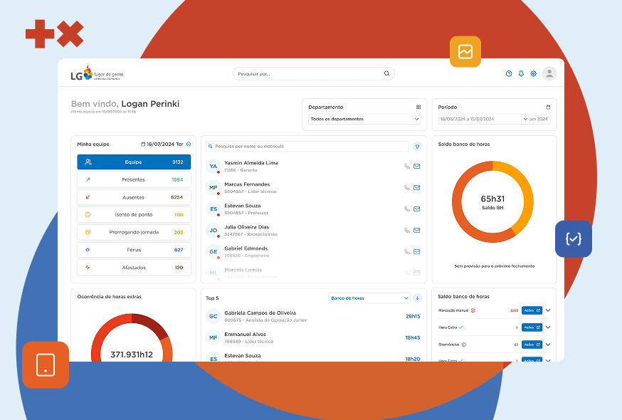Click the filter icon beside employee search
Screen dimensions: 622x420
(x=417, y=147)
